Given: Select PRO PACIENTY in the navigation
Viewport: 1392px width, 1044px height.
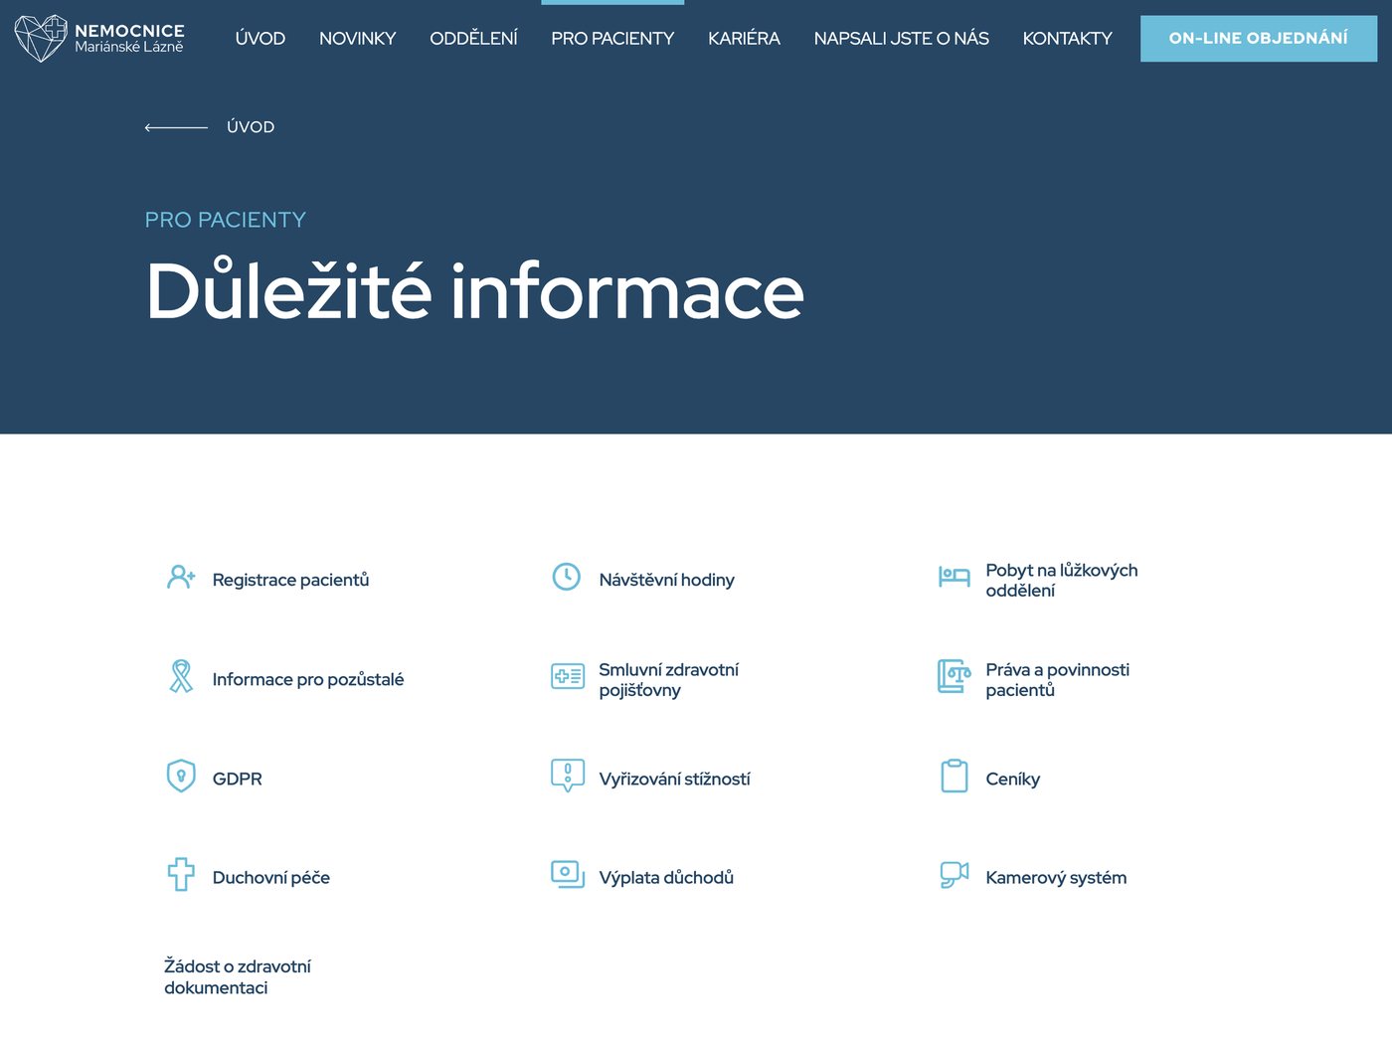Looking at the screenshot, I should (612, 38).
